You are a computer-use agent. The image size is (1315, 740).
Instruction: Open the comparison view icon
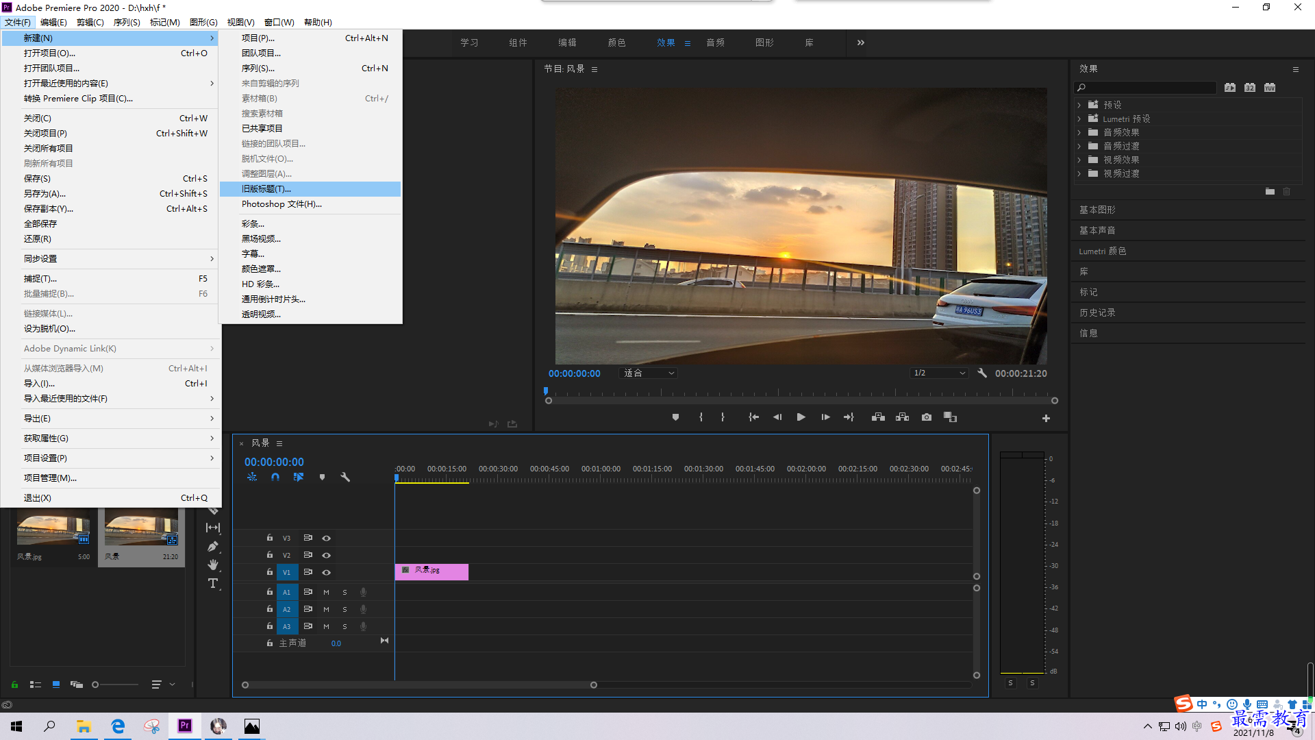(950, 417)
